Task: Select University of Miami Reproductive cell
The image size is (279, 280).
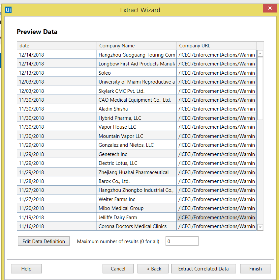Action: 137,82
